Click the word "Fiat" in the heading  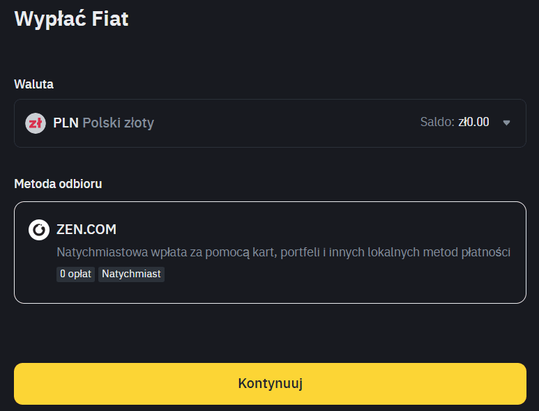click(111, 19)
